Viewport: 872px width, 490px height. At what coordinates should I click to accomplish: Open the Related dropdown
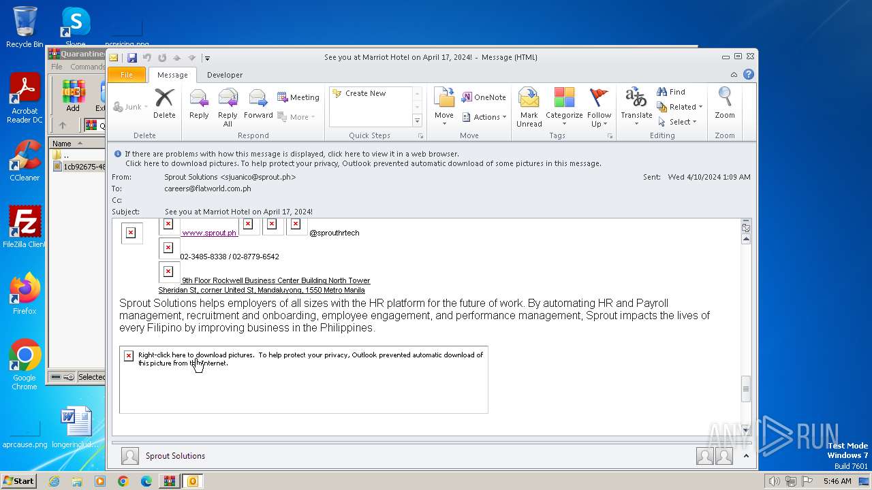(x=680, y=107)
